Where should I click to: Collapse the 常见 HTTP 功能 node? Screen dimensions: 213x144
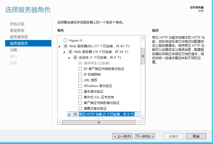click(x=69, y=115)
